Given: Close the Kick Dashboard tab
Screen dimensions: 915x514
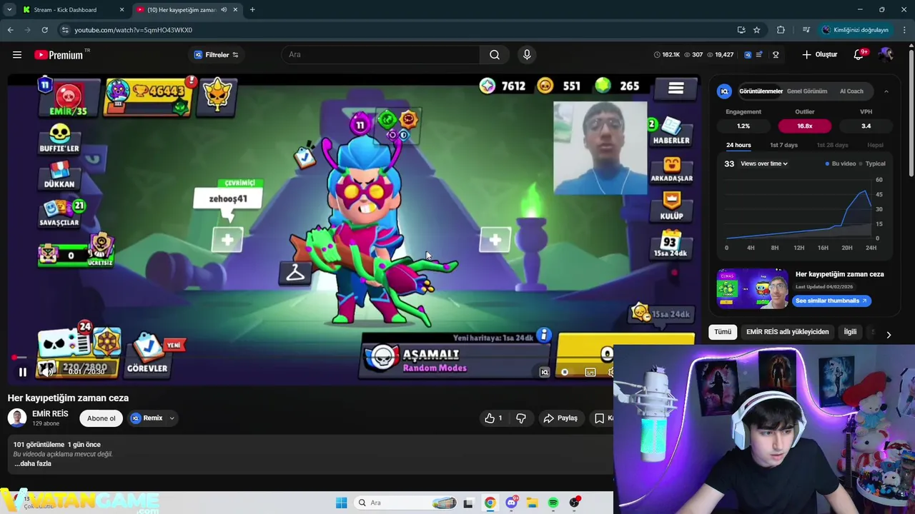Looking at the screenshot, I should click(x=122, y=10).
